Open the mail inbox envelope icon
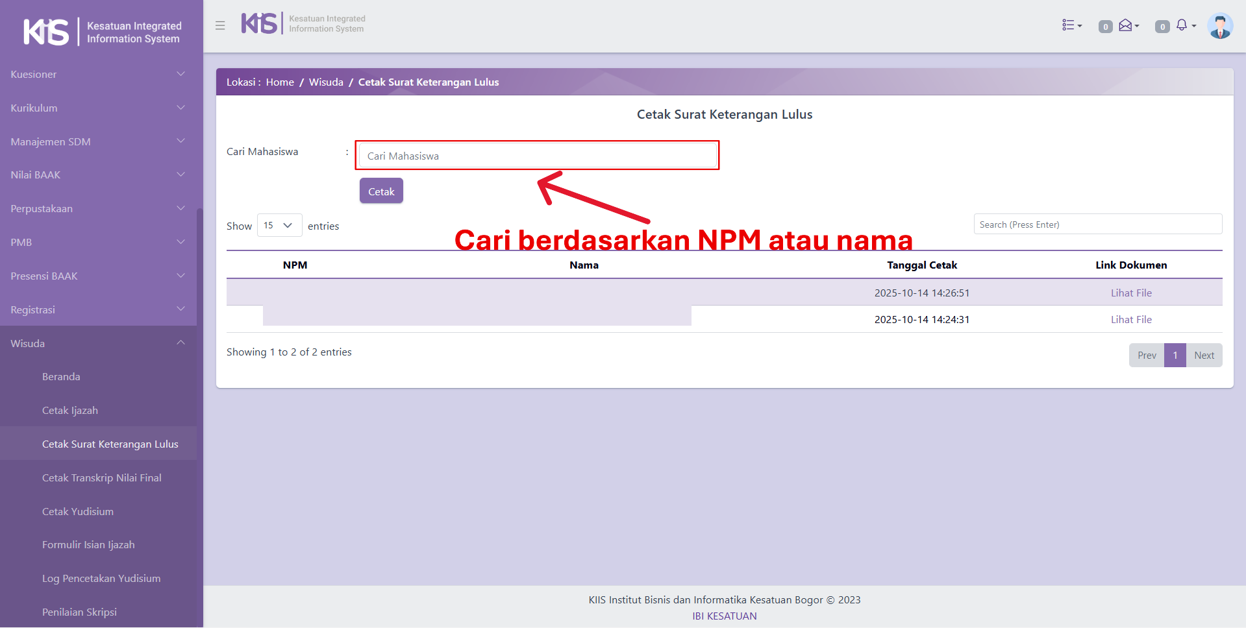 1127,25
